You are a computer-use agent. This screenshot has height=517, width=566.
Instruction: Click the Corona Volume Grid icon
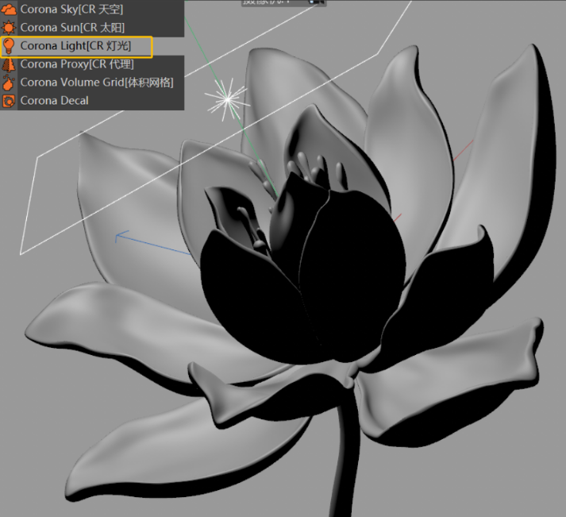click(x=9, y=83)
